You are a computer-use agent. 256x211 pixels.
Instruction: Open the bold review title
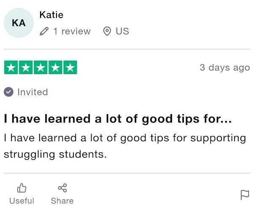coord(118,119)
